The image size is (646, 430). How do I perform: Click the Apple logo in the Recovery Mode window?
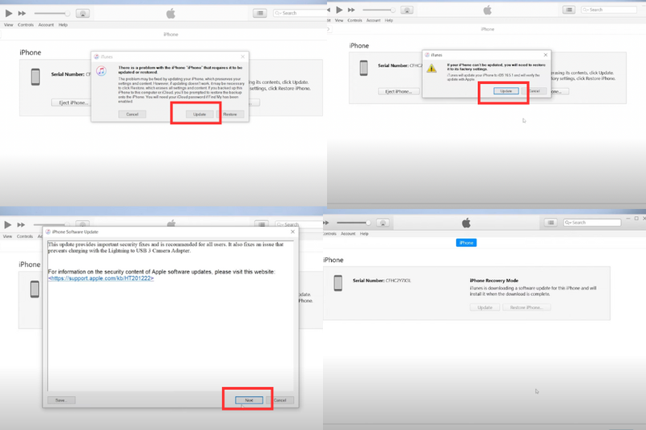466,223
